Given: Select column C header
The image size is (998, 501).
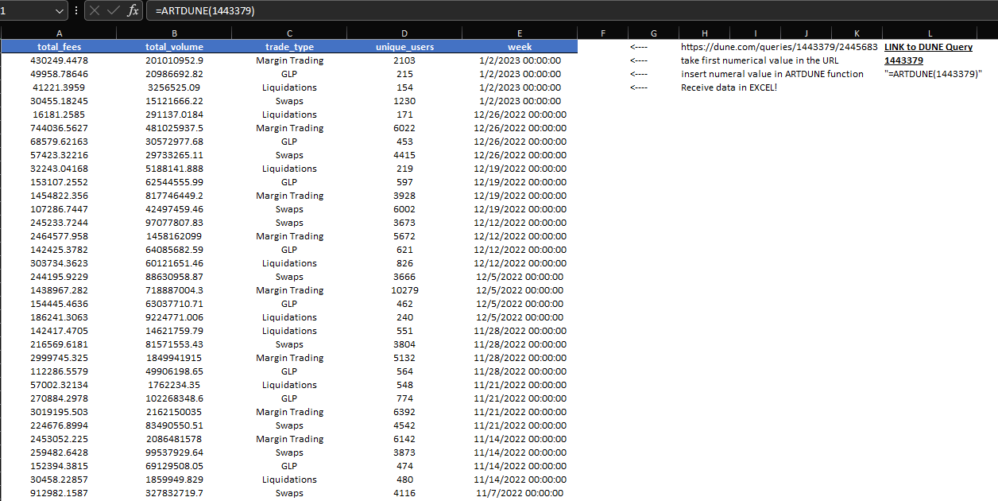Looking at the screenshot, I should (289, 33).
